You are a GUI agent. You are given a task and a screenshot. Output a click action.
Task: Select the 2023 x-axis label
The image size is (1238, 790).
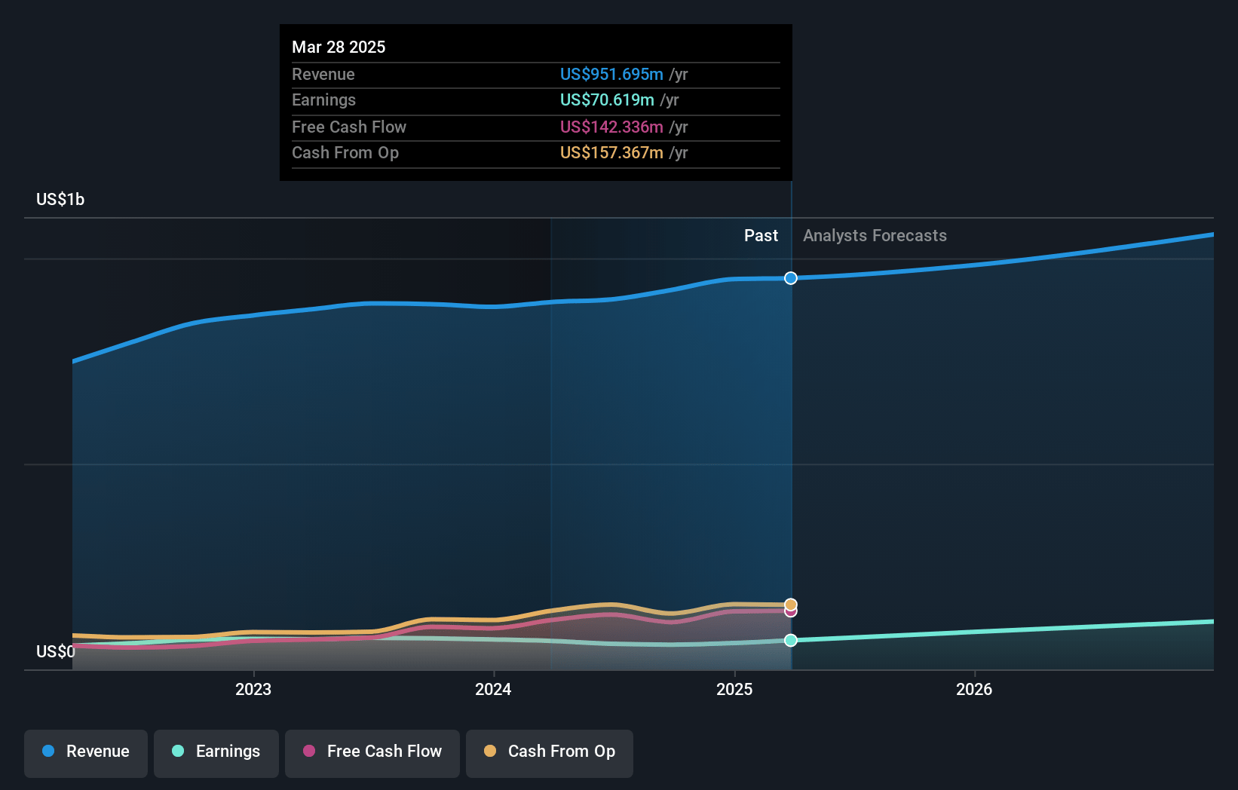[253, 689]
